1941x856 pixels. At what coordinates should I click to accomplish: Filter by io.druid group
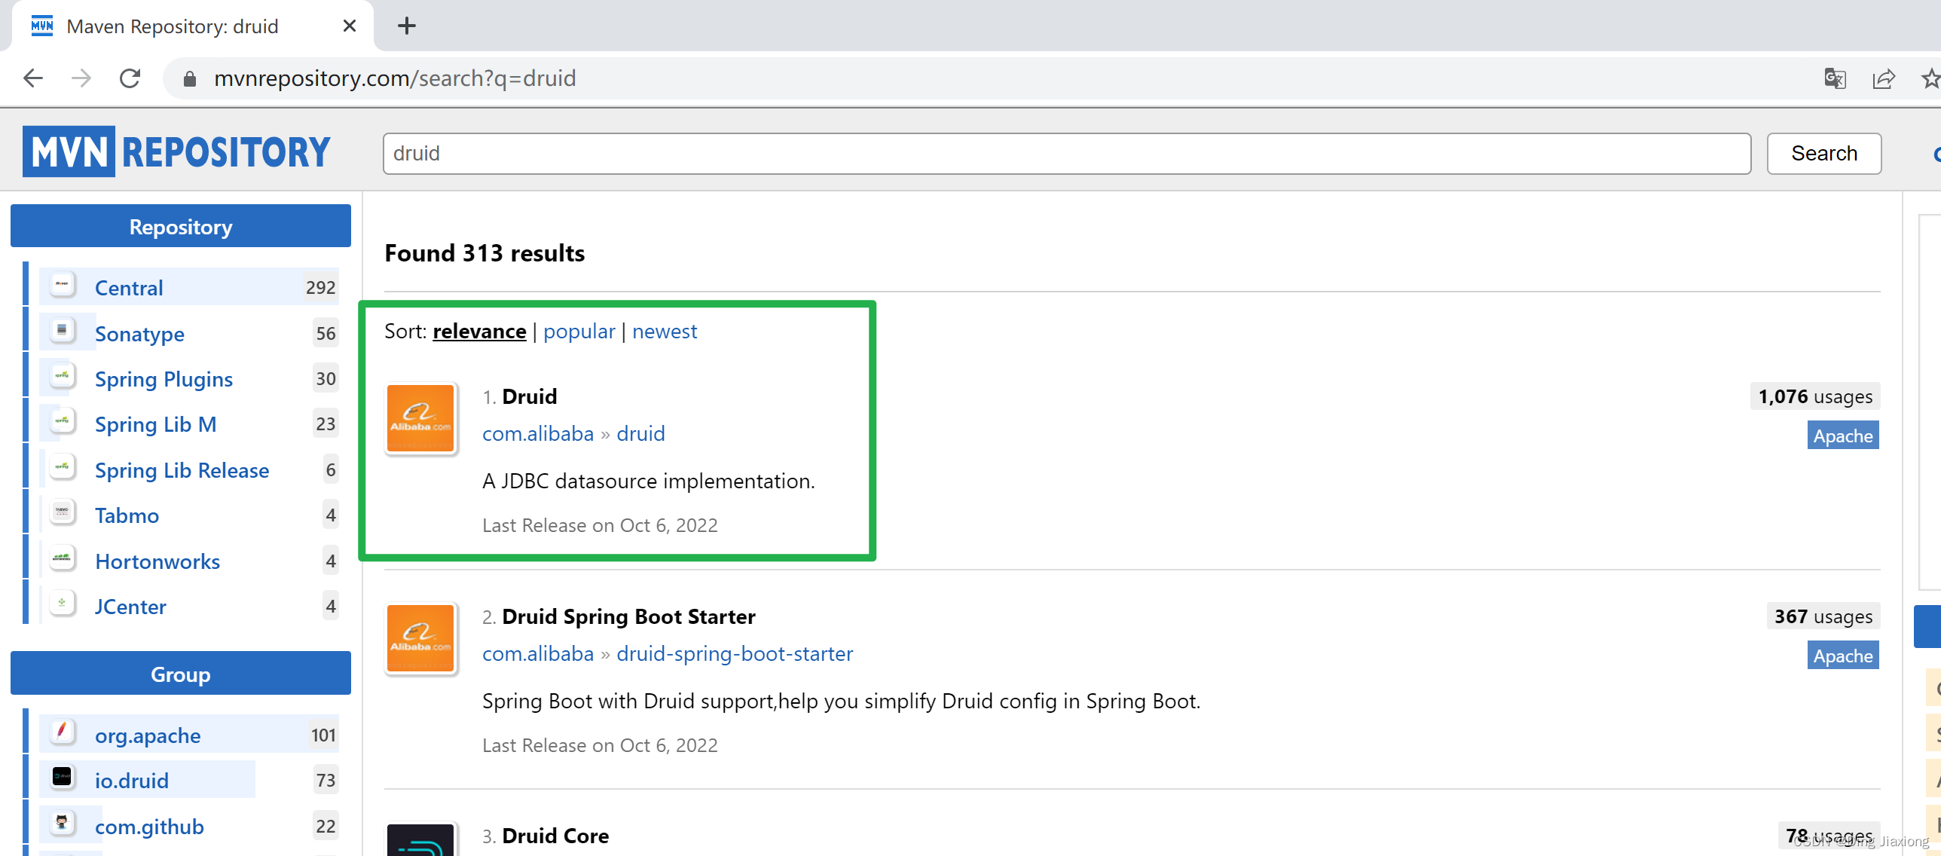click(132, 781)
